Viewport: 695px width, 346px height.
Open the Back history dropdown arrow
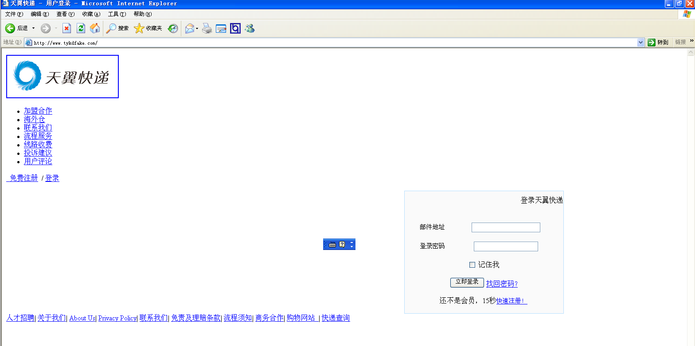[x=33, y=28]
